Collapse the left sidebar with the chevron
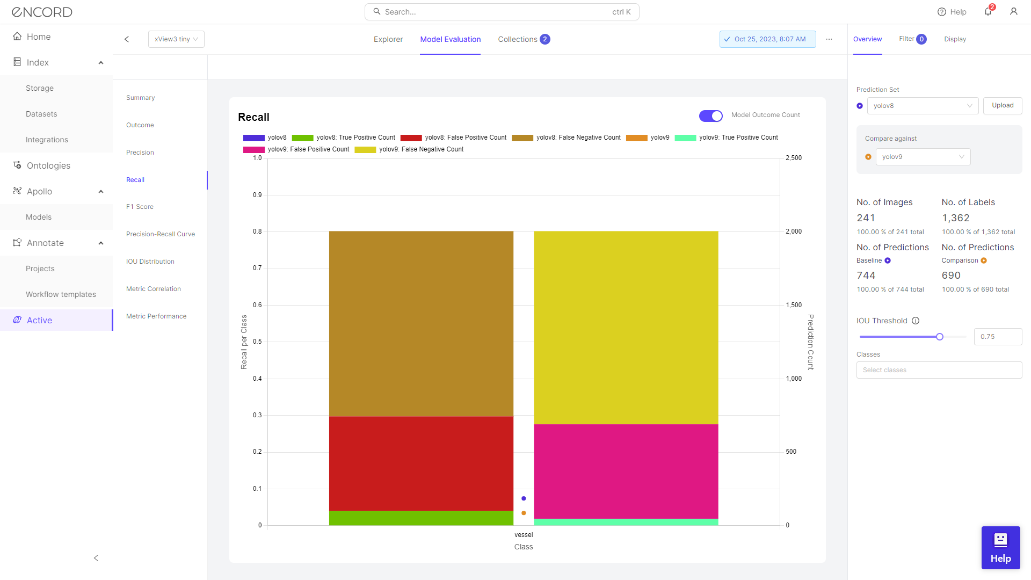1031x580 pixels. (96, 558)
